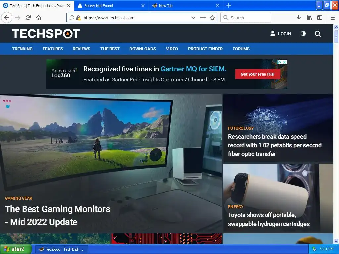Open the VIDEO menu item
The image size is (339, 254).
coord(172,49)
